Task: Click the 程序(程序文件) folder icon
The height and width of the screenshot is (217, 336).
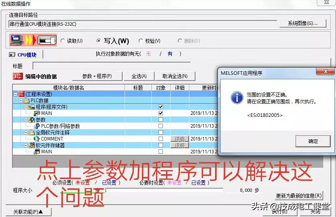Action: pos(32,107)
